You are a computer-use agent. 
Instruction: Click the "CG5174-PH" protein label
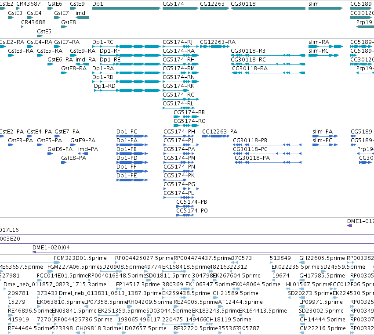[179, 132]
